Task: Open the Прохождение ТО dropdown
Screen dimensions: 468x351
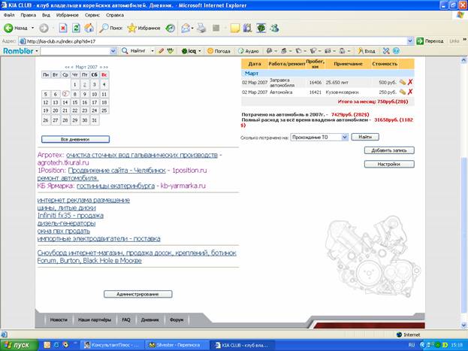Action: pos(345,138)
